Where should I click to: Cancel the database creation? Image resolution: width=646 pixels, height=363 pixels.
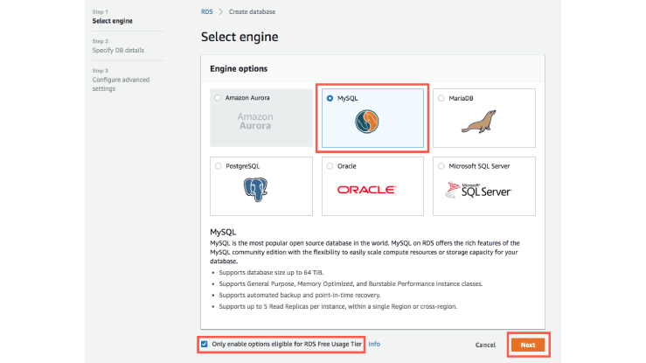(x=485, y=345)
